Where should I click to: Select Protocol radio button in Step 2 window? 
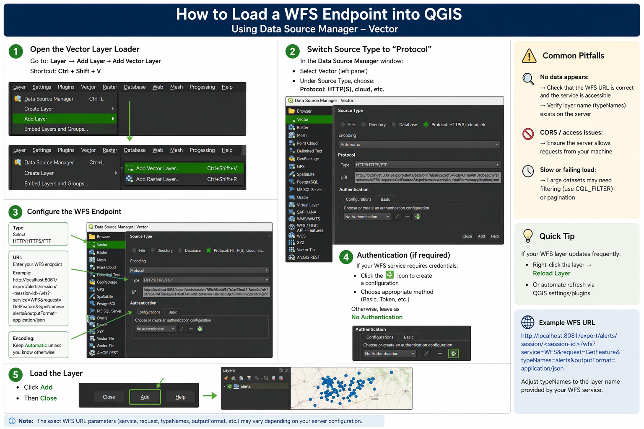tap(426, 124)
